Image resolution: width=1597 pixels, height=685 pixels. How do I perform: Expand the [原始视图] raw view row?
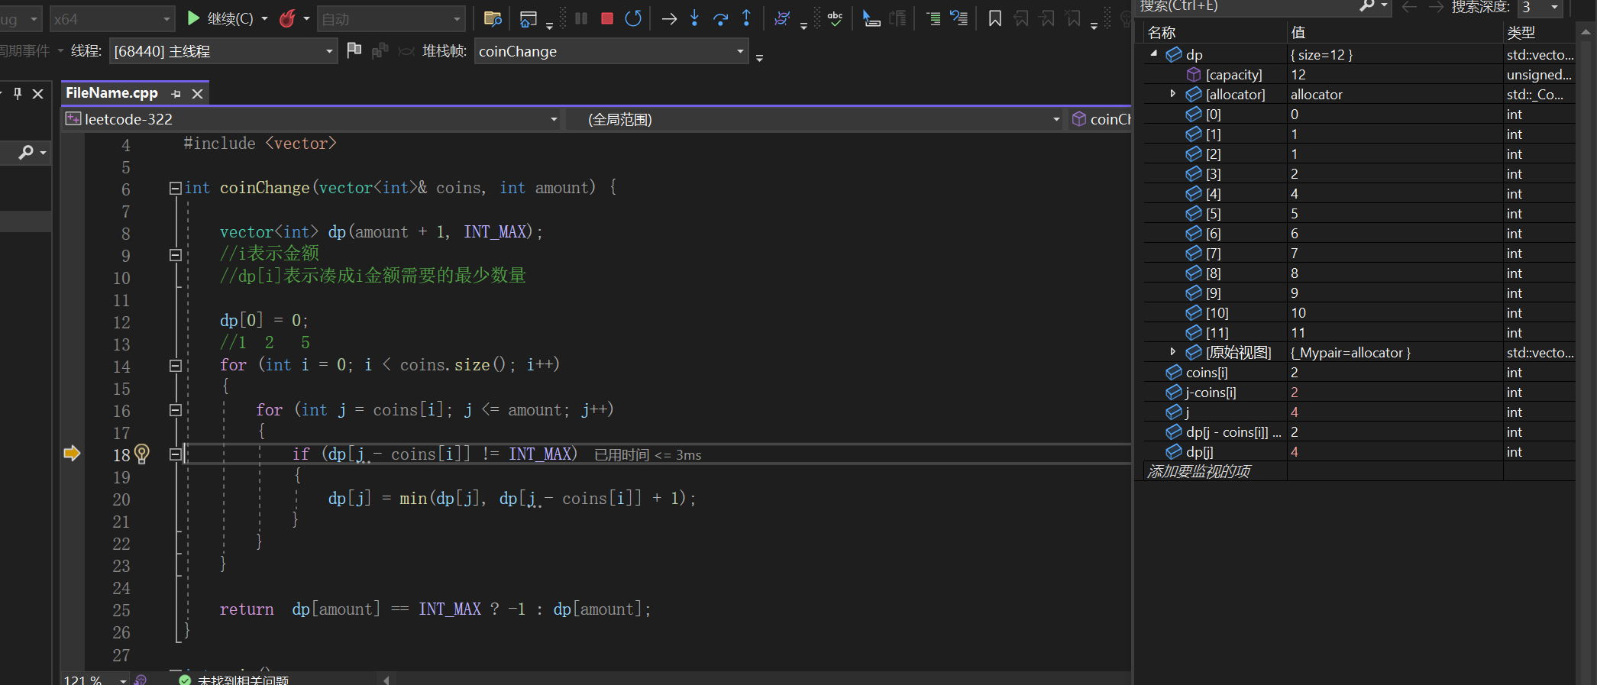tap(1173, 351)
